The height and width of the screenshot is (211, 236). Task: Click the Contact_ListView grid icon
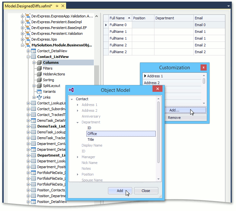[x=34, y=57]
